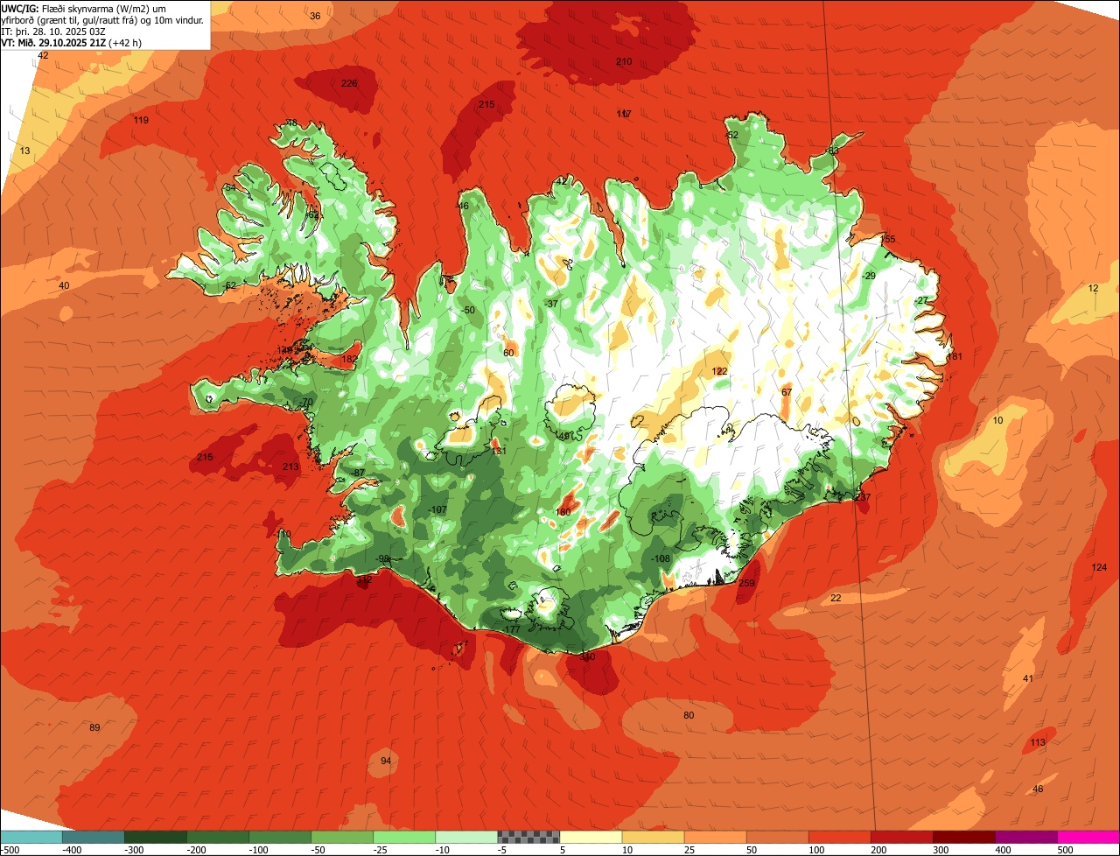This screenshot has height=856, width=1120.
Task: Click the map value 22
Action: click(x=836, y=598)
